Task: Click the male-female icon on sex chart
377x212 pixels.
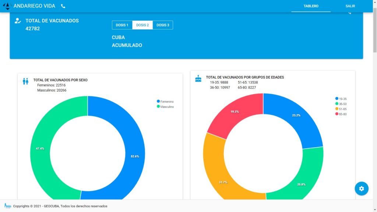Action: [x=25, y=81]
